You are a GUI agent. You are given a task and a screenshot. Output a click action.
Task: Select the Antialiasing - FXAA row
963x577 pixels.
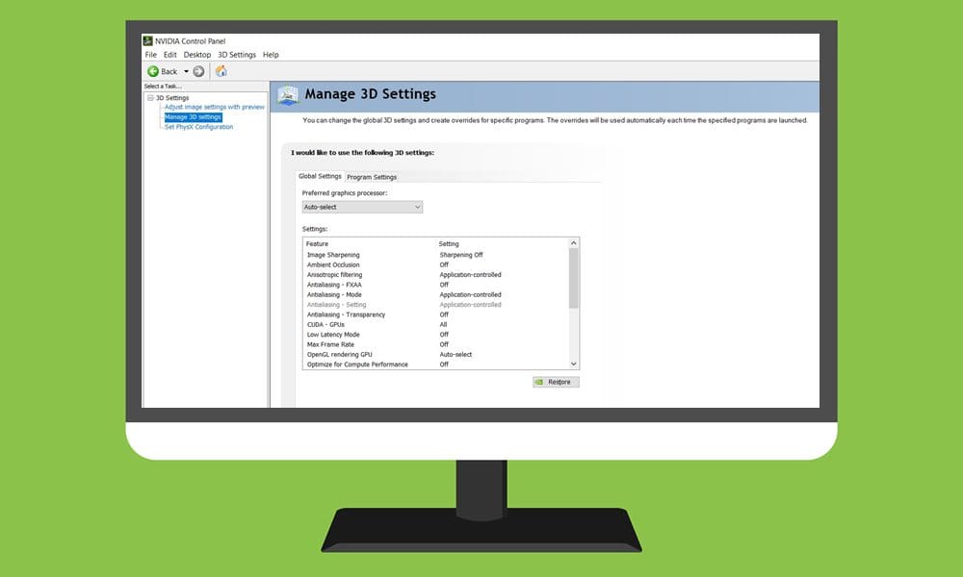[x=436, y=285]
